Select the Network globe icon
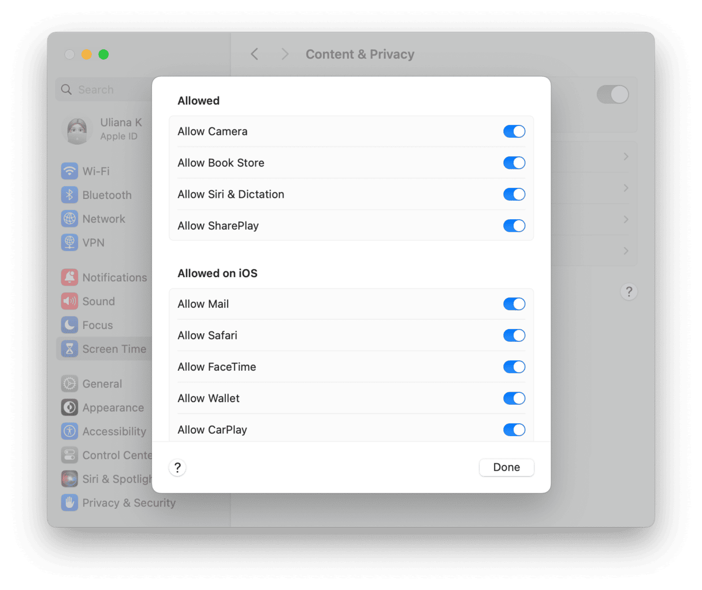Image resolution: width=702 pixels, height=590 pixels. tap(69, 219)
